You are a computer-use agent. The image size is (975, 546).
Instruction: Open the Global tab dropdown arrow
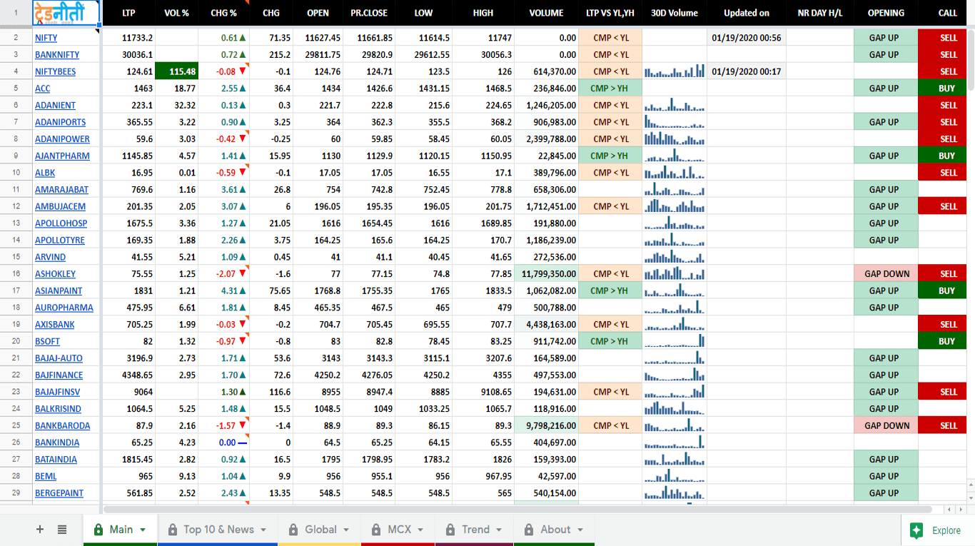(x=346, y=530)
